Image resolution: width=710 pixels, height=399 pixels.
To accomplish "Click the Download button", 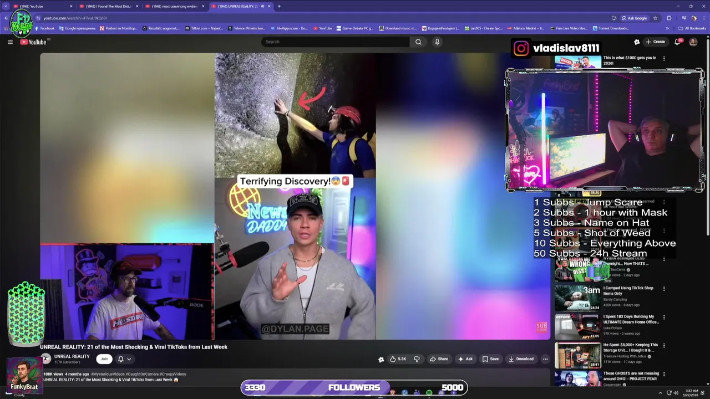I will click(521, 359).
